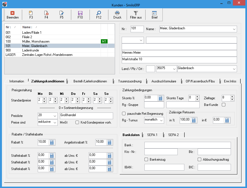Toggle pauschale Ret.Begrenzung checkbox

(x=124, y=113)
